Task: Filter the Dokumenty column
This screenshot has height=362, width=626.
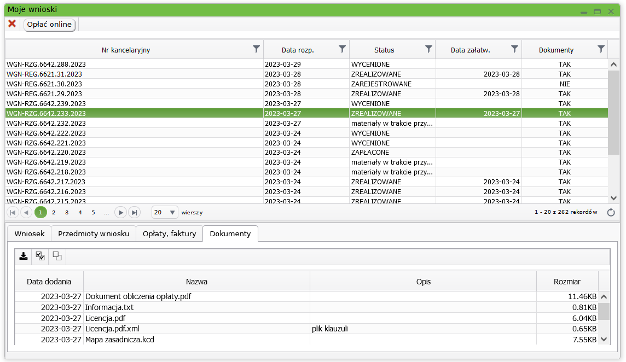Action: 601,49
